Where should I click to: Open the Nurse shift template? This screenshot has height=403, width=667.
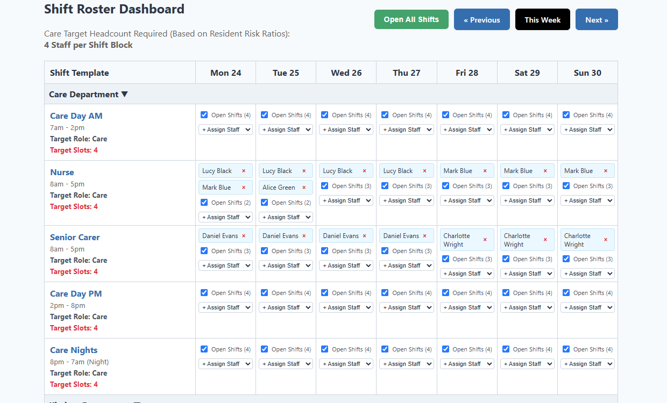(x=62, y=172)
